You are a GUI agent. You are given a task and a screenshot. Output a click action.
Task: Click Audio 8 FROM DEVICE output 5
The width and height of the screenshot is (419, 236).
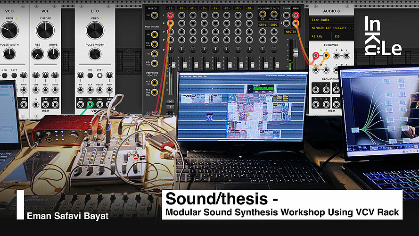click(x=316, y=104)
